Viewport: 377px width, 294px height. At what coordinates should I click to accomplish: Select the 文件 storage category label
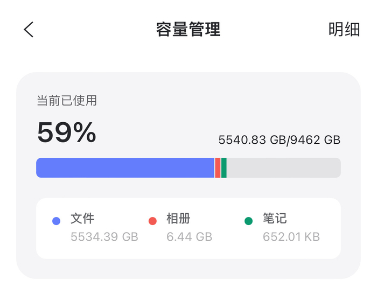82,218
